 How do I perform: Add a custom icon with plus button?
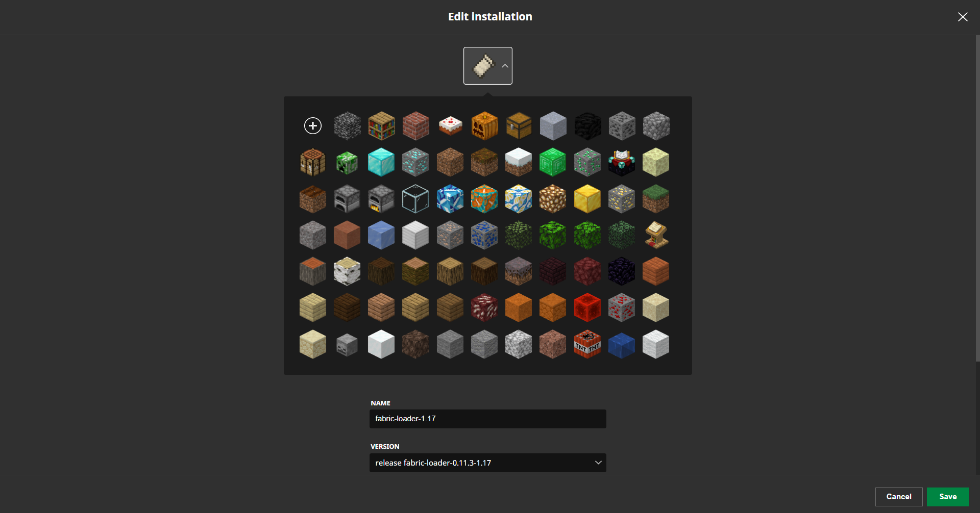(x=313, y=125)
